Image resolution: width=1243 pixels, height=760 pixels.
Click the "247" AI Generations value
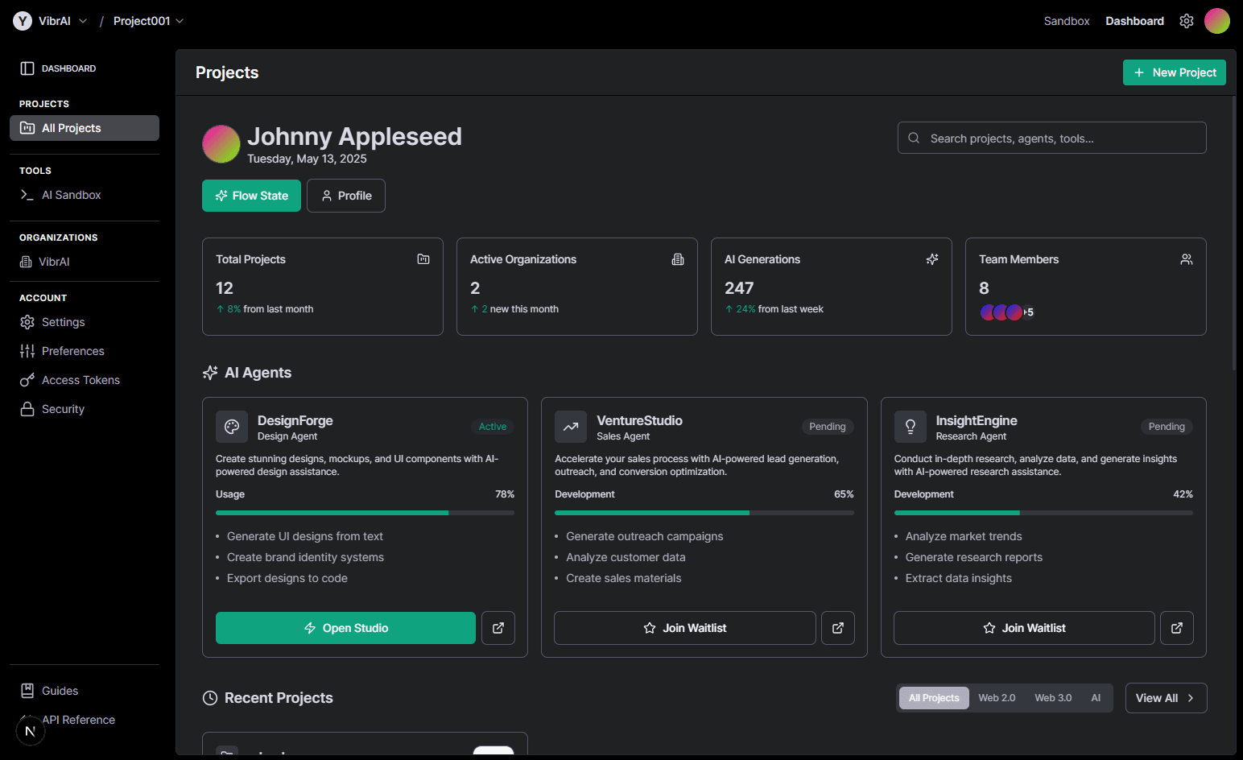click(739, 288)
